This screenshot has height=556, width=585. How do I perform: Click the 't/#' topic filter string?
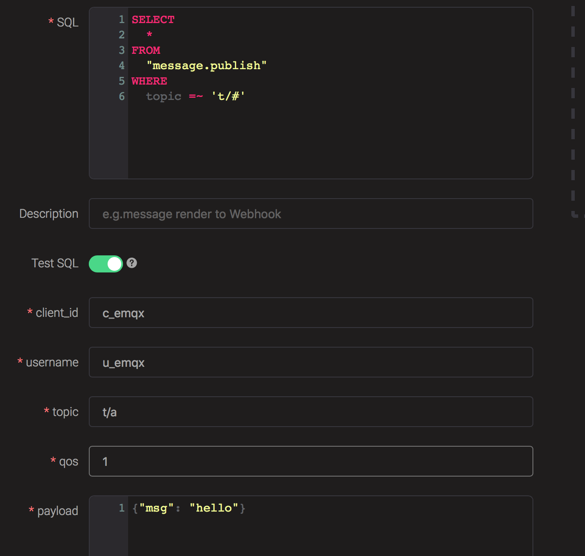[x=228, y=97]
